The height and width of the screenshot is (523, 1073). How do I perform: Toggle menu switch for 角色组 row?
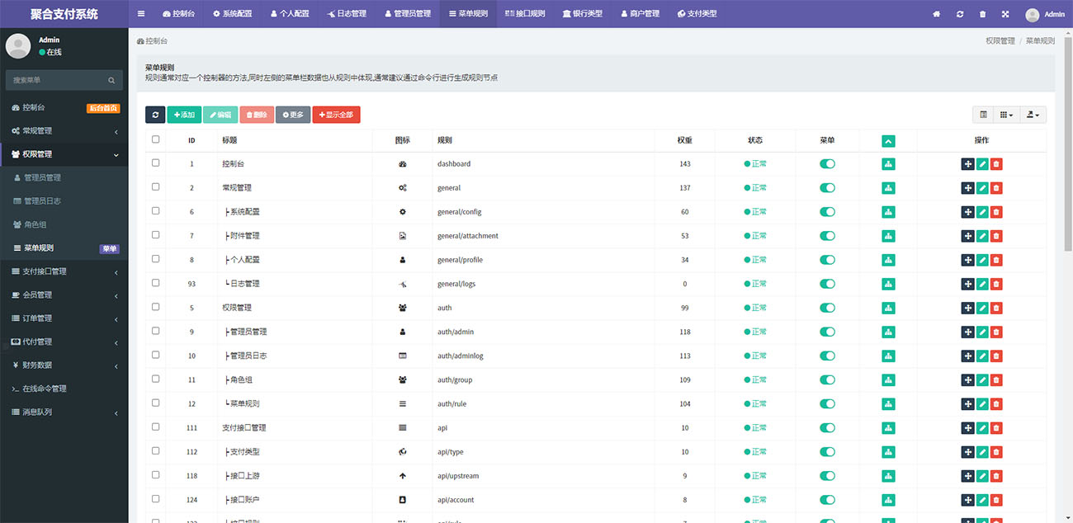(827, 380)
